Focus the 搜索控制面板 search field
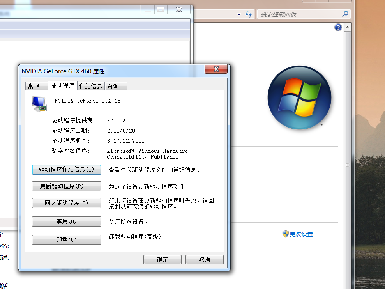 coord(298,14)
